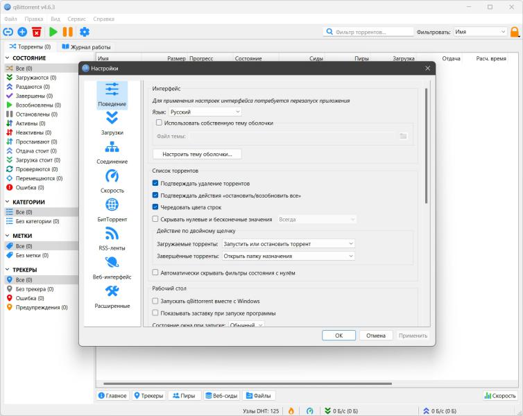Viewport: 523px width, 416px height.
Task: Open the Вид menu
Action: [55, 19]
